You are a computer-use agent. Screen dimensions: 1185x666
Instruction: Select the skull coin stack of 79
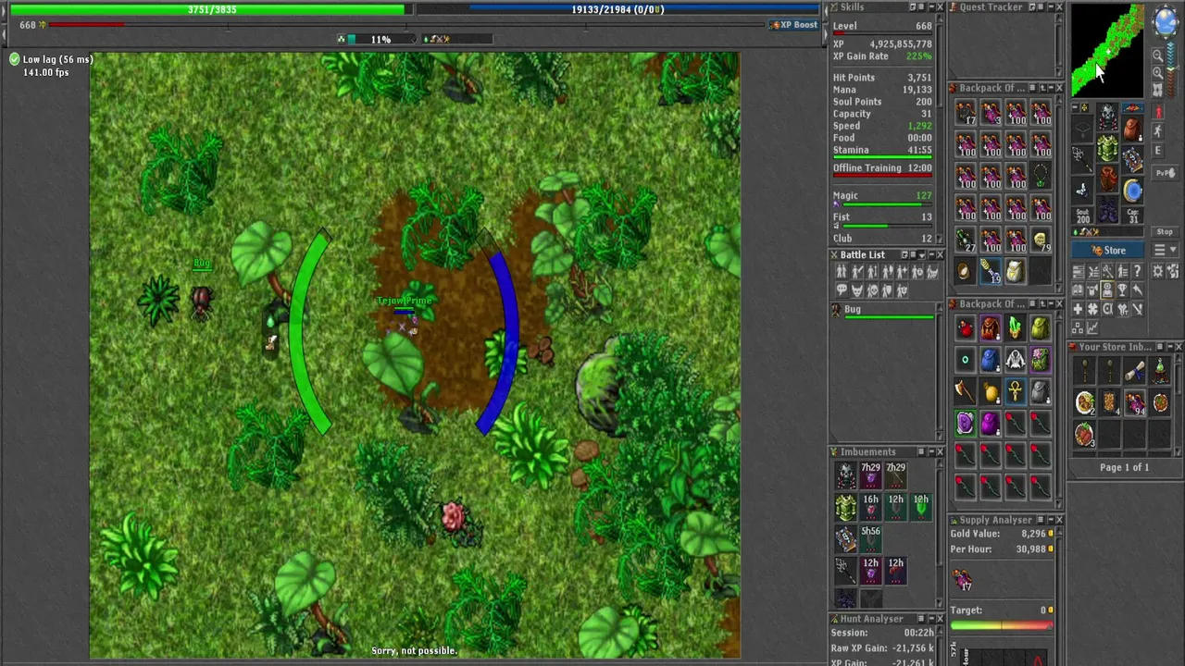tap(1041, 242)
